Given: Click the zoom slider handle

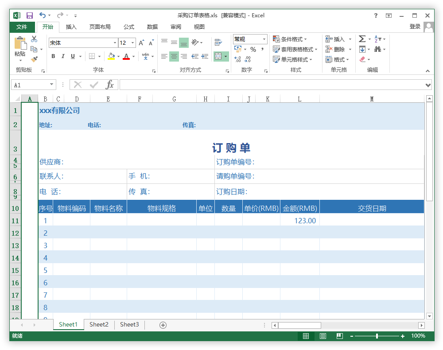Looking at the screenshot, I should coord(377,336).
